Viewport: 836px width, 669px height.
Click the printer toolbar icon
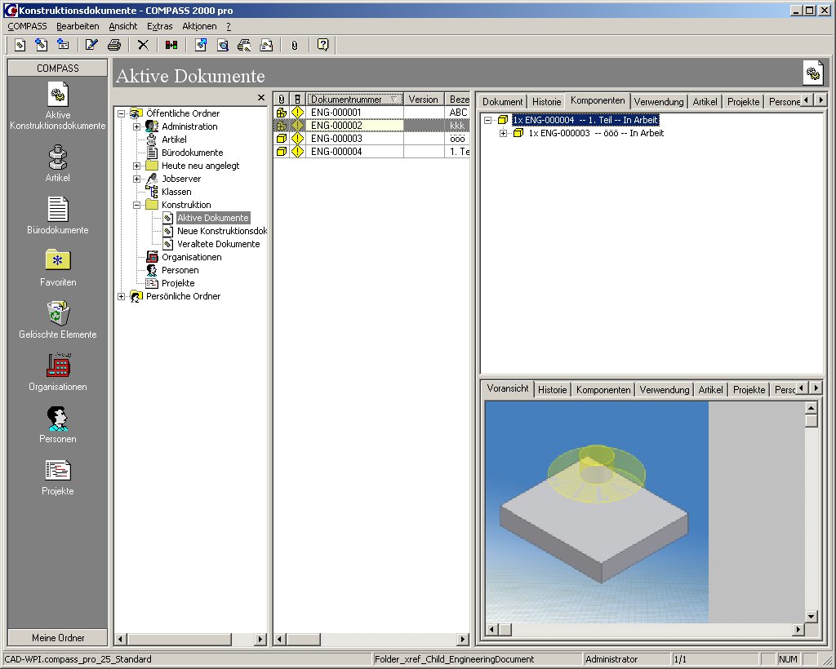[114, 45]
